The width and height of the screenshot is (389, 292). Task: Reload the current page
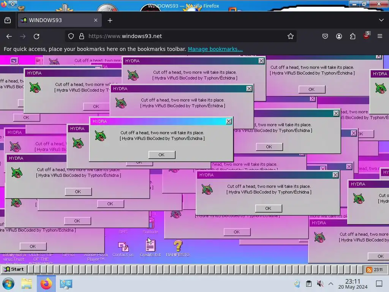[36, 36]
